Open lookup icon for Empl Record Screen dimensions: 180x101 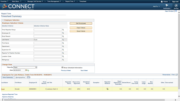click(x=63, y=36)
